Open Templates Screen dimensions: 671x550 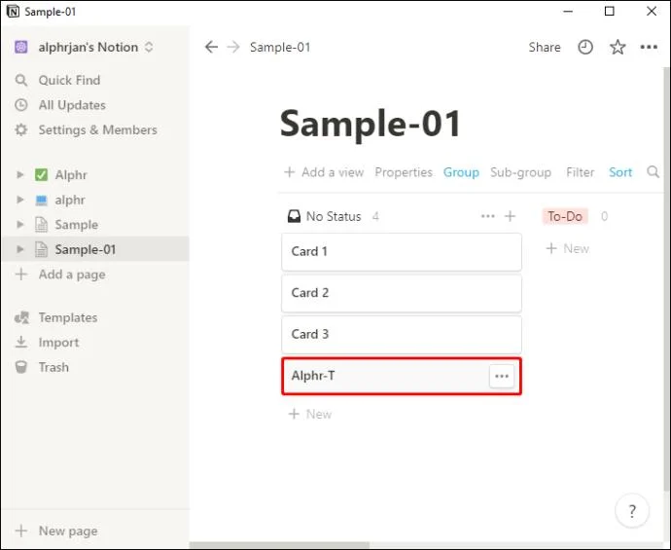[x=68, y=317]
